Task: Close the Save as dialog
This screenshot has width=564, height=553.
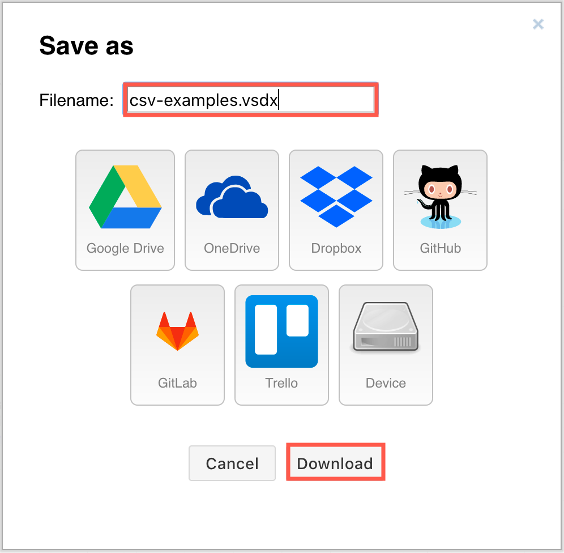Action: coord(537,24)
